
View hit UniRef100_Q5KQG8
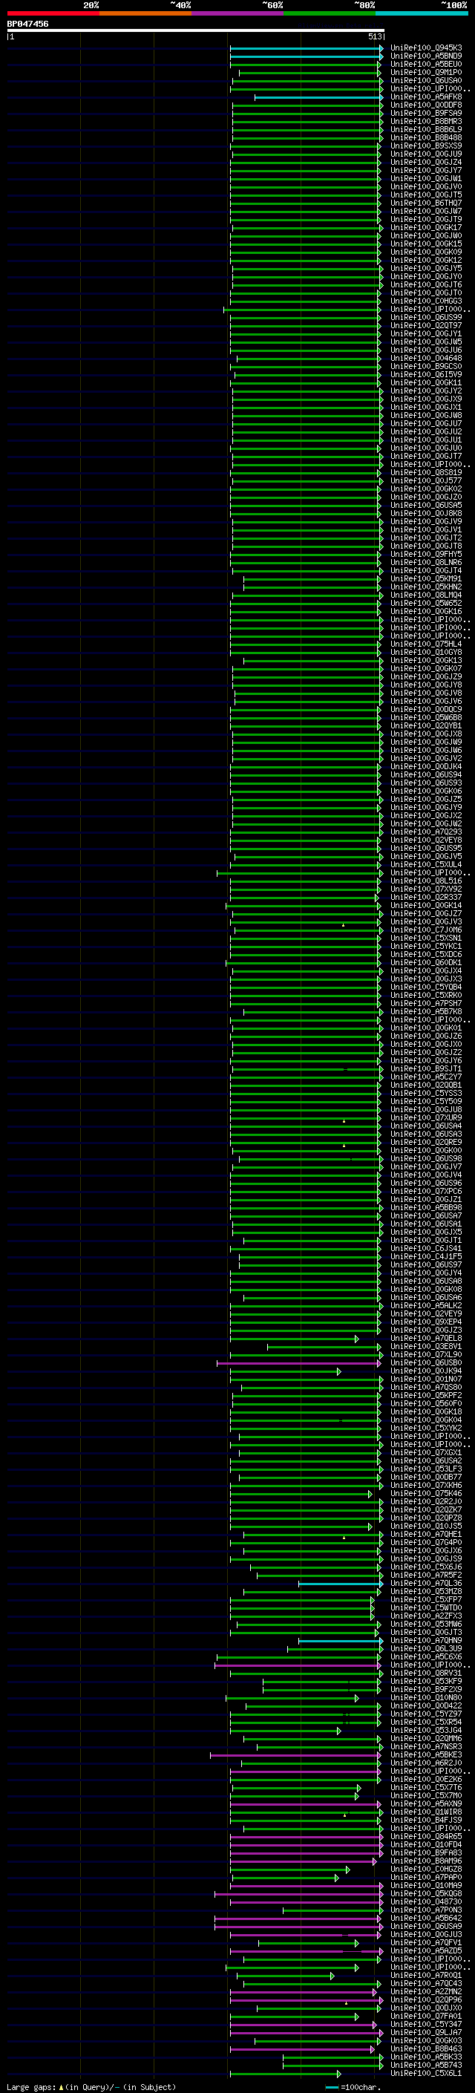[426, 1893]
